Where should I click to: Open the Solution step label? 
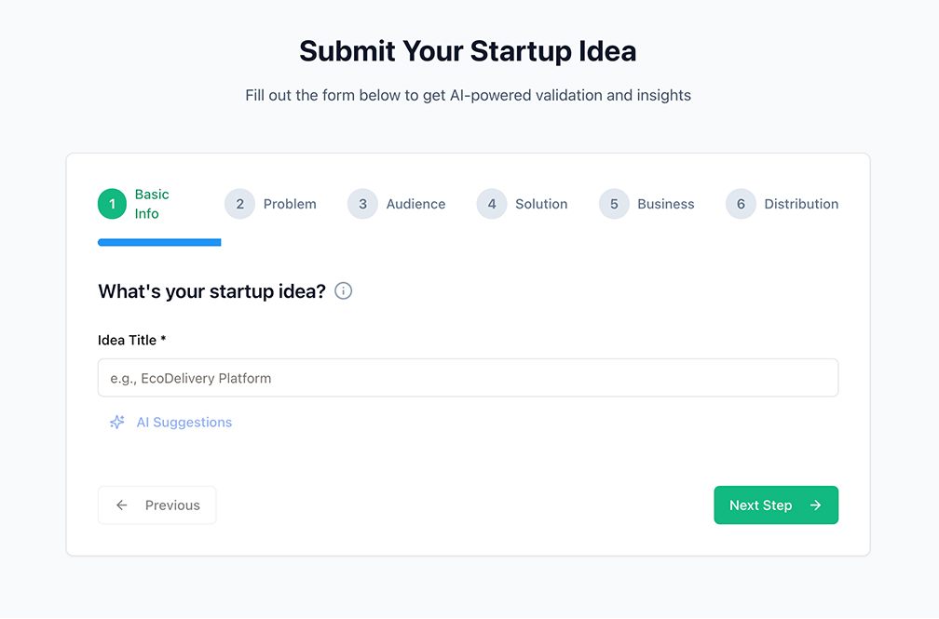541,204
